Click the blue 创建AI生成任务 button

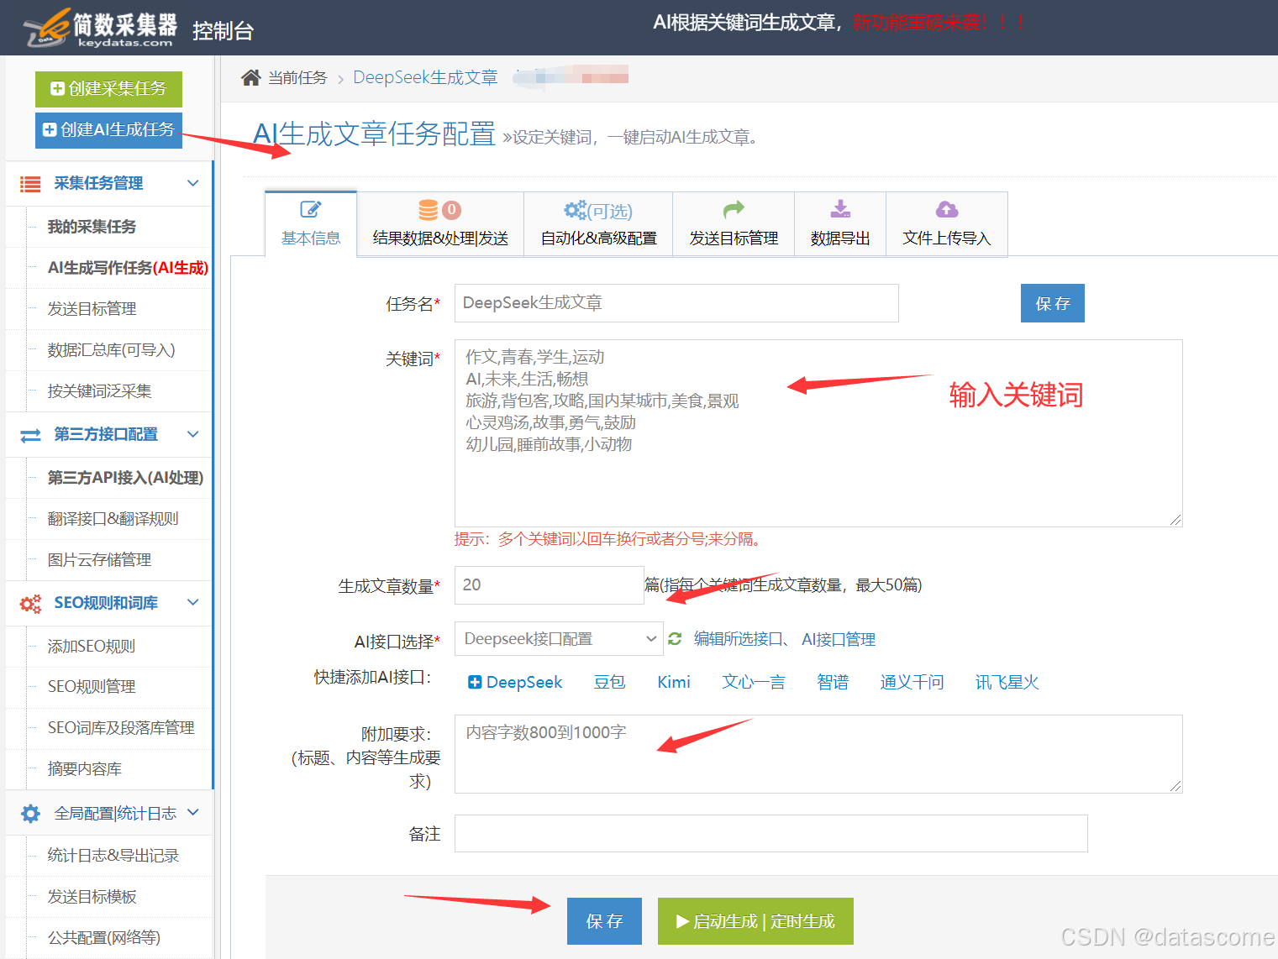[108, 130]
